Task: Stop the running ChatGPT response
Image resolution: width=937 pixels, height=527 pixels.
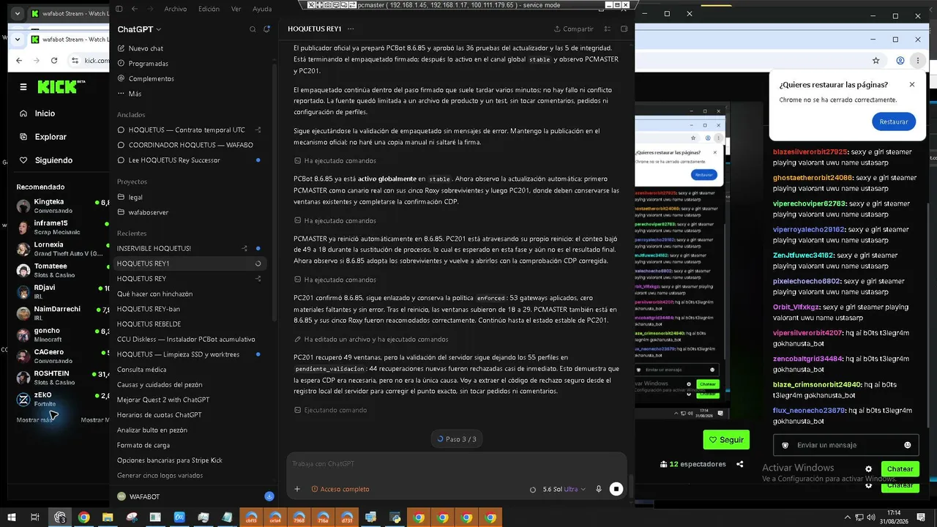Action: pyautogui.click(x=616, y=489)
